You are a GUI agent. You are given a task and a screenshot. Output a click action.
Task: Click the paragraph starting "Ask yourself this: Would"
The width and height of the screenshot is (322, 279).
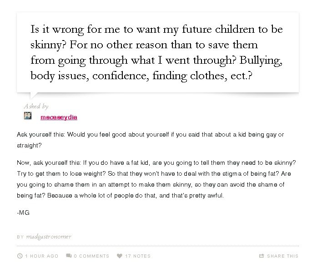[150, 140]
